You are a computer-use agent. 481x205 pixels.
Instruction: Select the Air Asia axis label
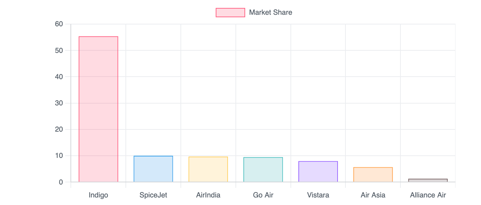pos(373,195)
